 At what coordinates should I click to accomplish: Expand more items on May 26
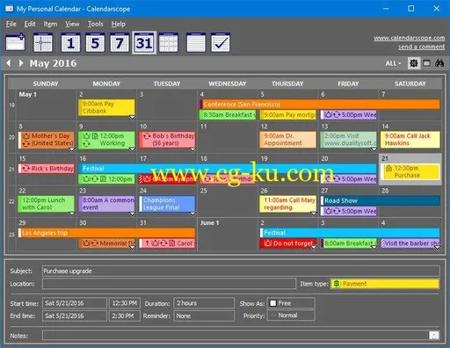click(x=313, y=214)
